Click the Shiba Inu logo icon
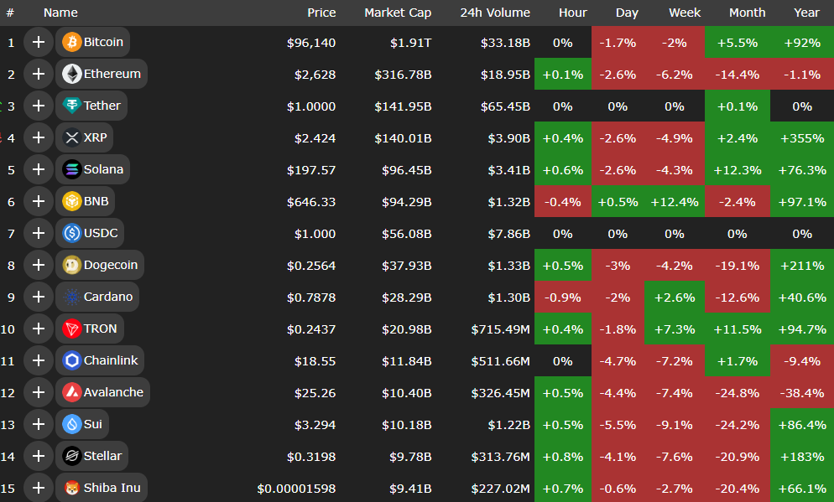 pos(71,488)
